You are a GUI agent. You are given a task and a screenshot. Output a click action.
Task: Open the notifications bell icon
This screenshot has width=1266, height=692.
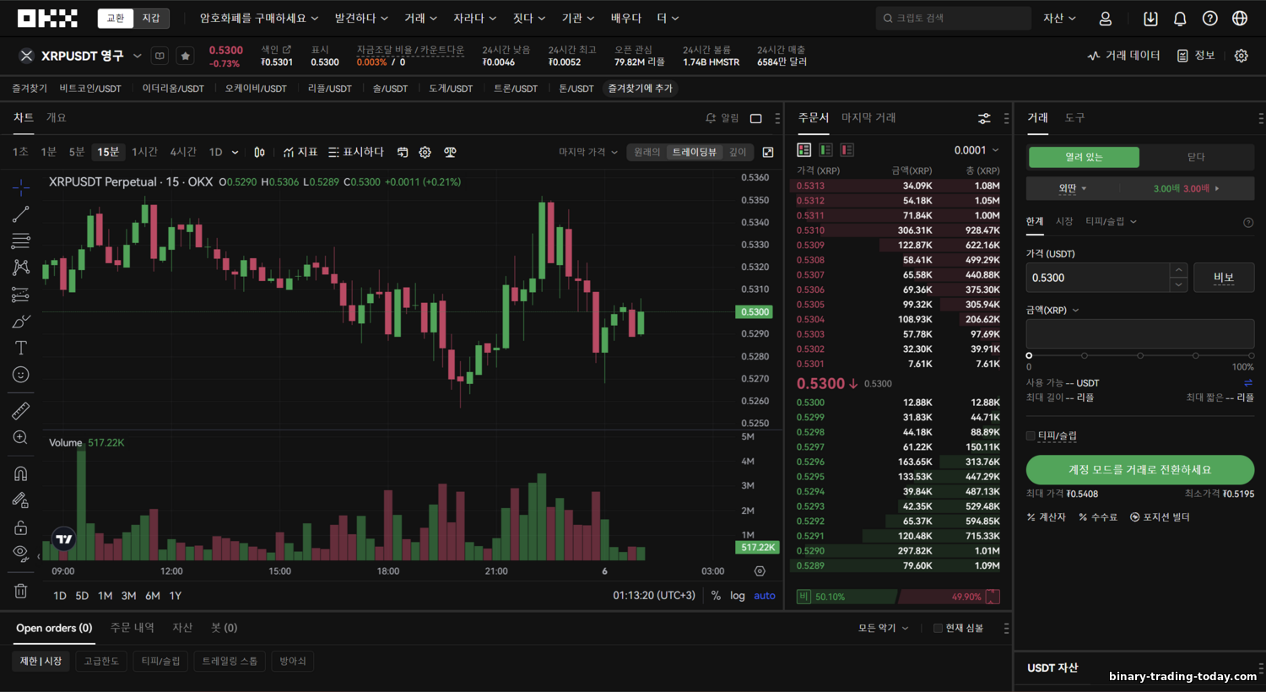1180,19
